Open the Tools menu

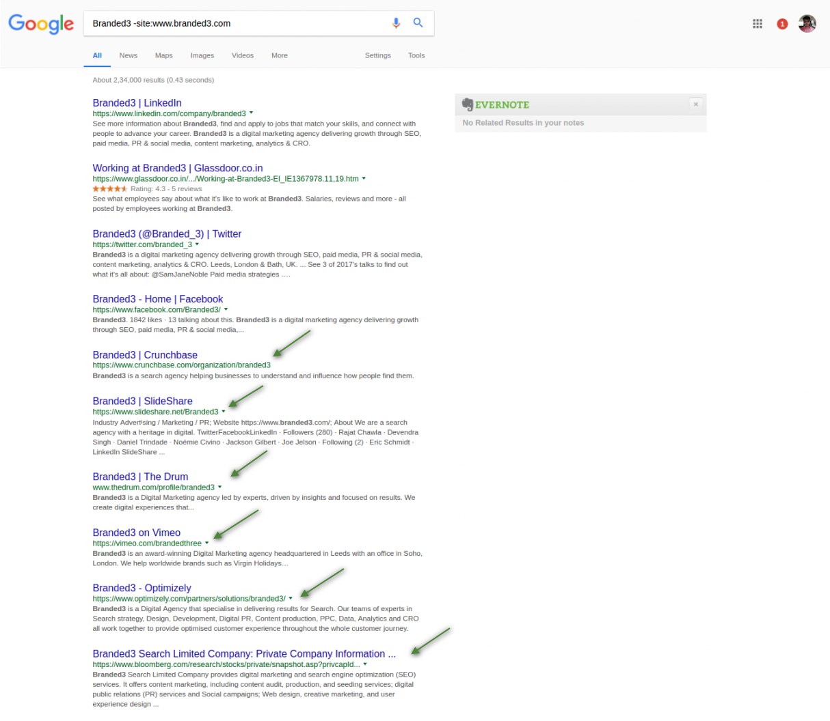[416, 55]
